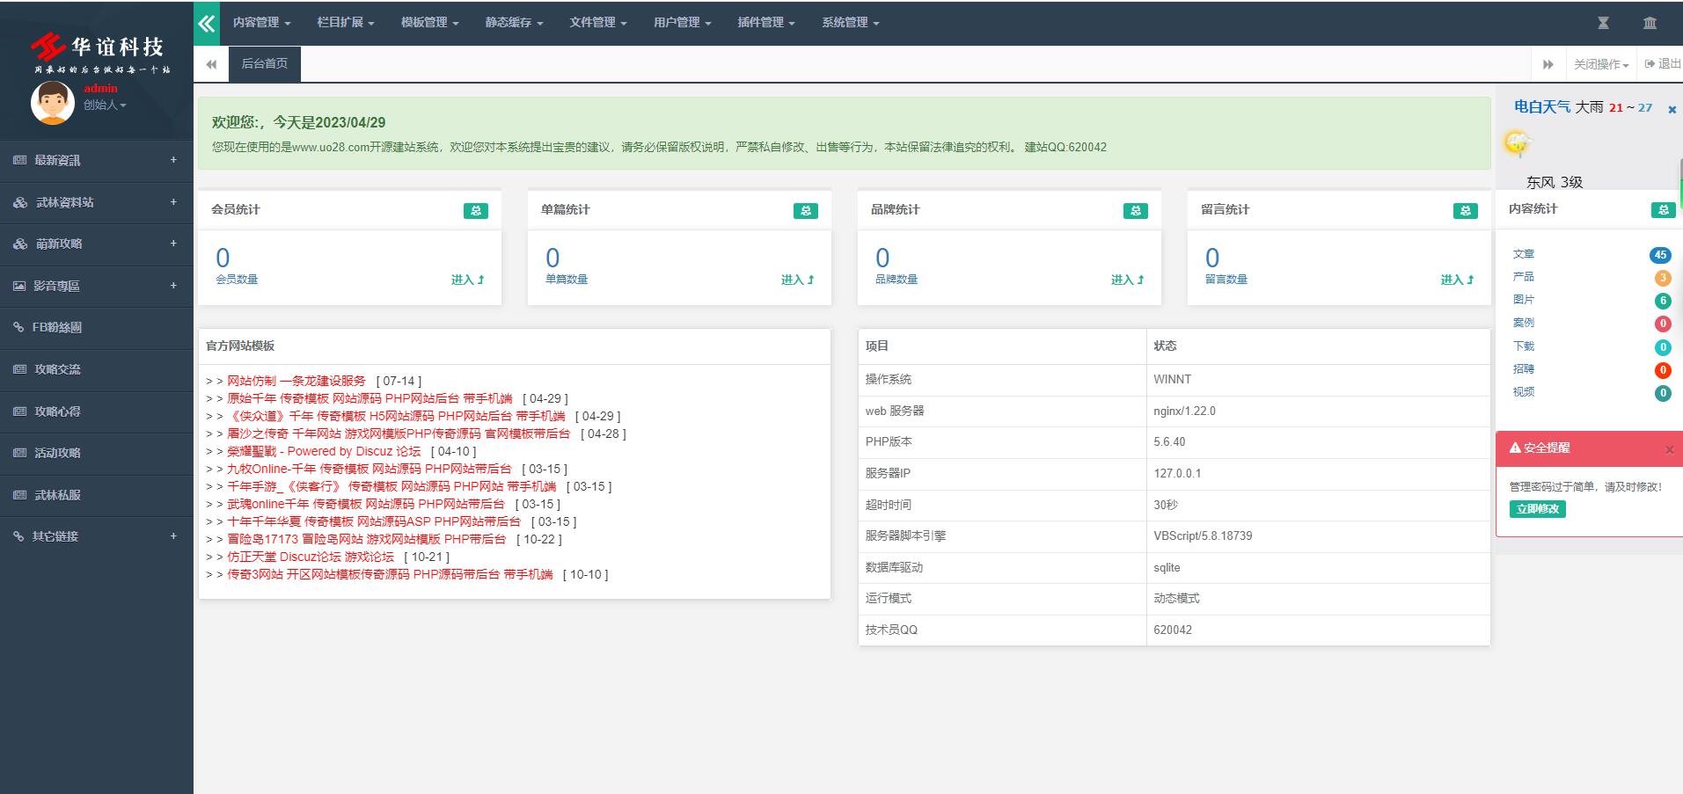Open FB粉絲團 in the sidebar
The image size is (1683, 794).
tap(97, 327)
